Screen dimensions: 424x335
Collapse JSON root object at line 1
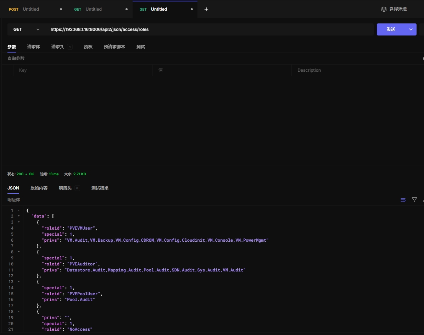click(x=19, y=210)
